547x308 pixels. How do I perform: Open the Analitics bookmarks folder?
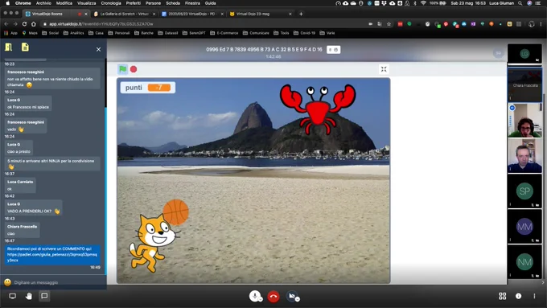73,33
